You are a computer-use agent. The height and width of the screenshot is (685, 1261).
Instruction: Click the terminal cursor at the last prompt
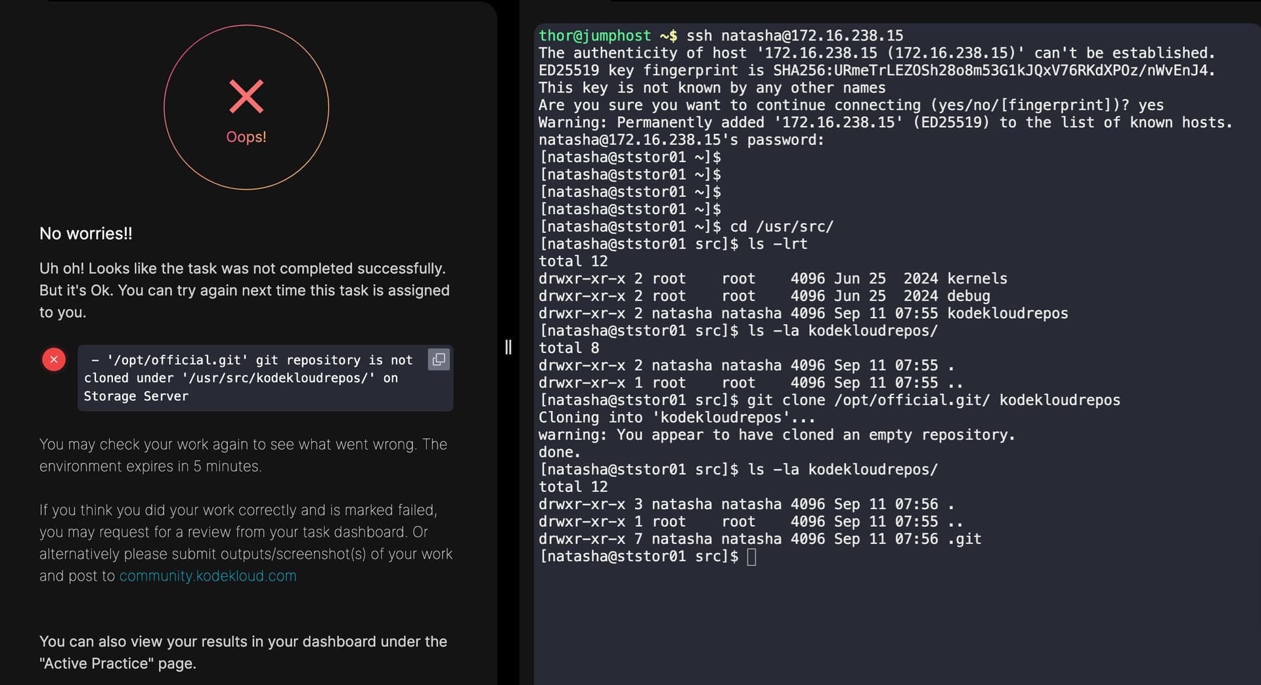[x=751, y=557]
